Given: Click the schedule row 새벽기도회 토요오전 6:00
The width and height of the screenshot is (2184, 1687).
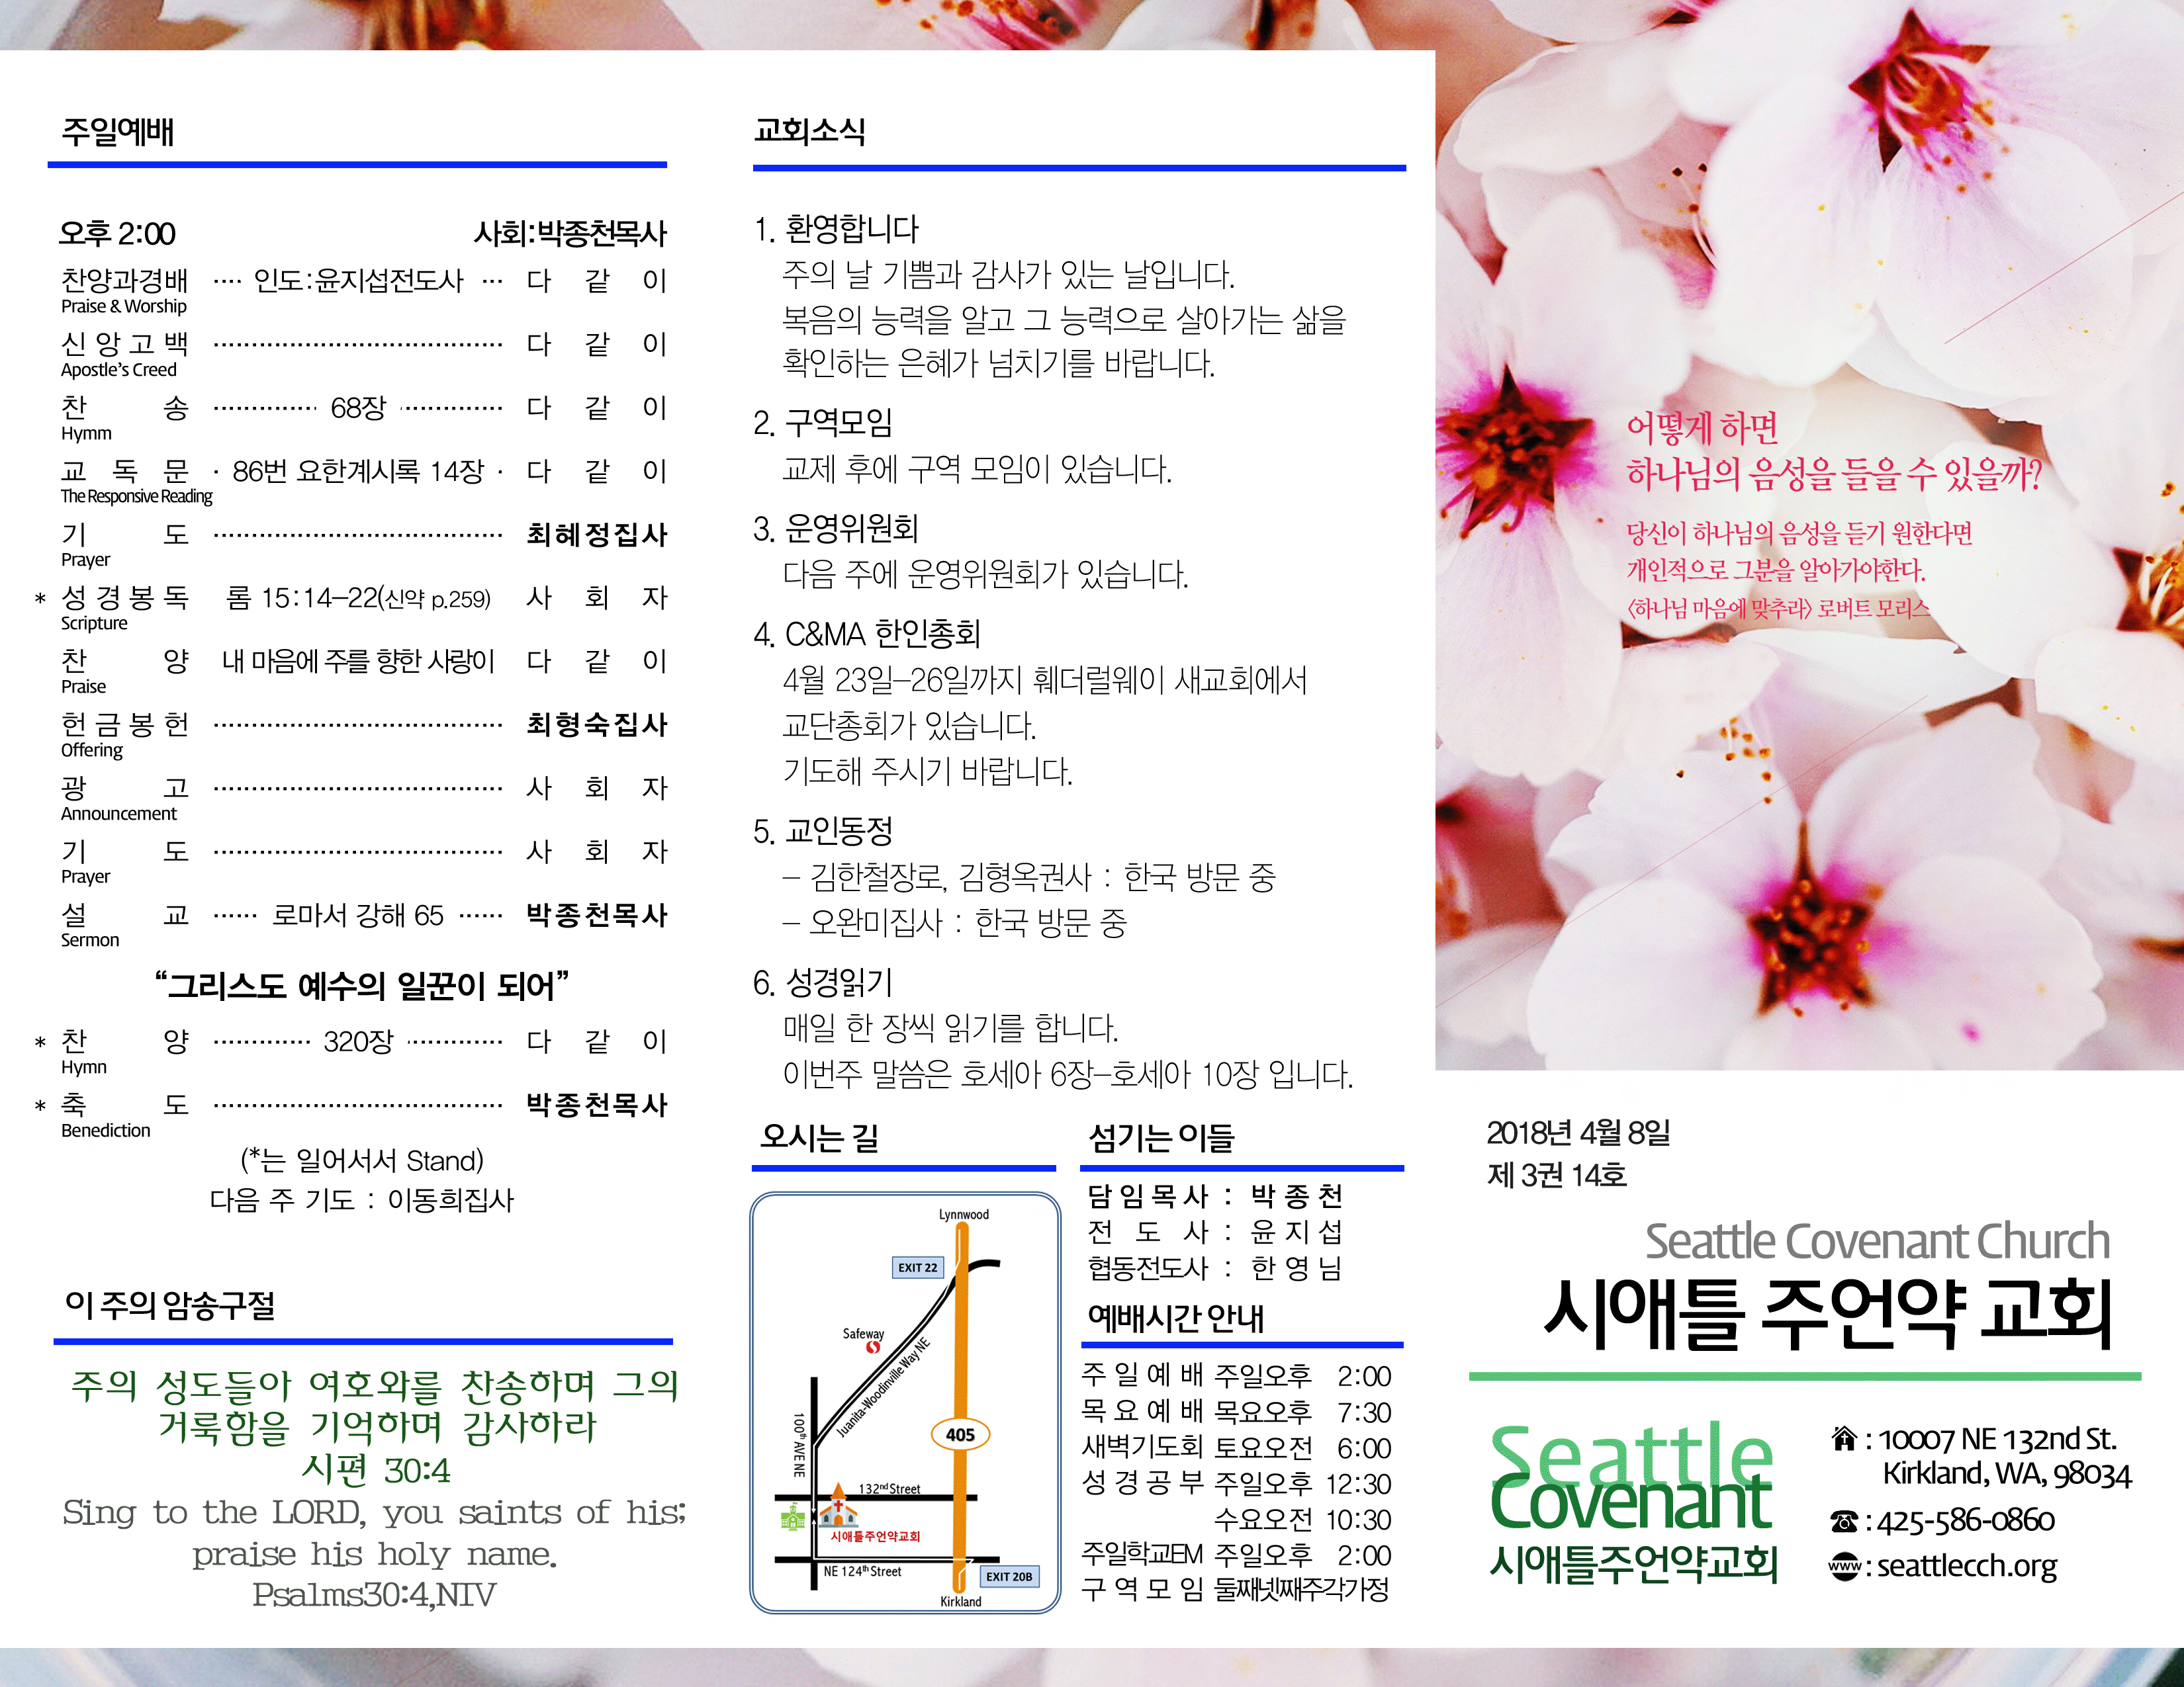Looking at the screenshot, I should (1237, 1448).
